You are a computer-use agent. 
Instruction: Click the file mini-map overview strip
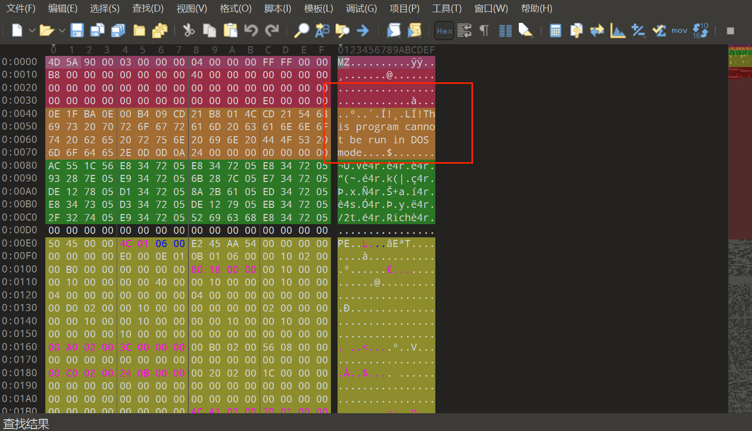click(x=740, y=229)
